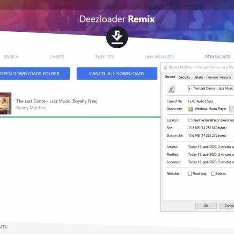Click Cancel All Downloads button
The image size is (234, 234).
tap(117, 73)
